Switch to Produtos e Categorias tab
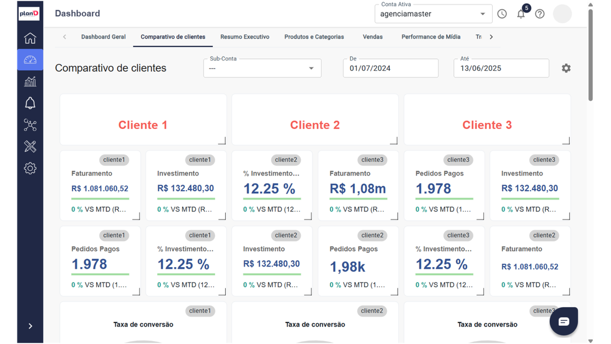Screen dimensions: 611x344 tap(314, 37)
